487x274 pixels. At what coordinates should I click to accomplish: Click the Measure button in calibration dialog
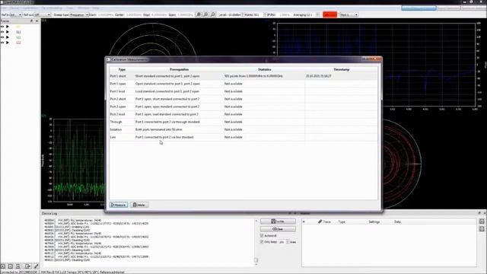click(x=119, y=205)
